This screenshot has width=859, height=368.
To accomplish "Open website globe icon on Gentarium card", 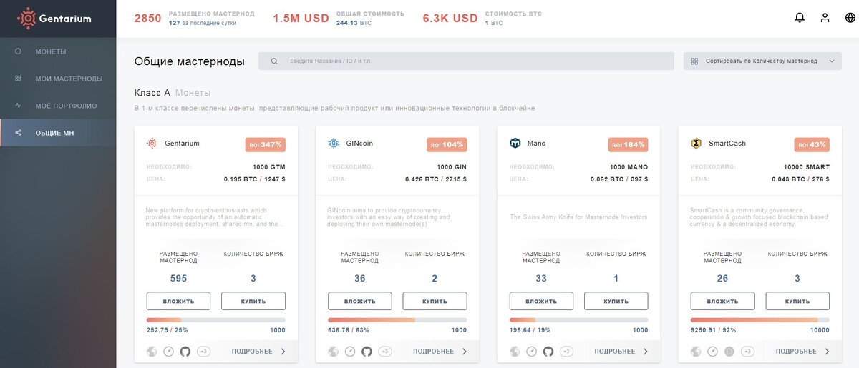I will [152, 352].
